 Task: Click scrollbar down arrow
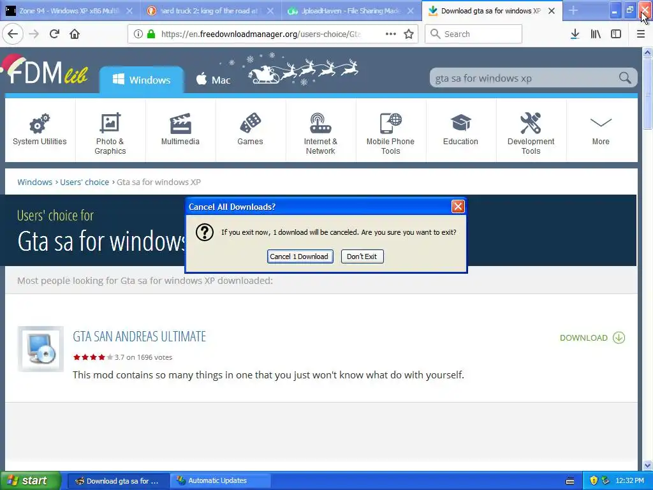click(647, 465)
